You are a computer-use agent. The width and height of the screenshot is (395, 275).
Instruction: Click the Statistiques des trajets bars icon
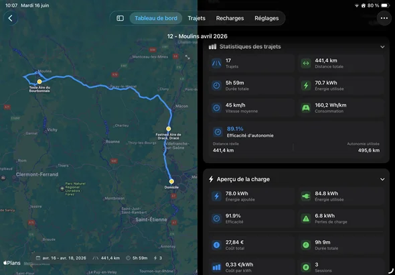pos(212,46)
